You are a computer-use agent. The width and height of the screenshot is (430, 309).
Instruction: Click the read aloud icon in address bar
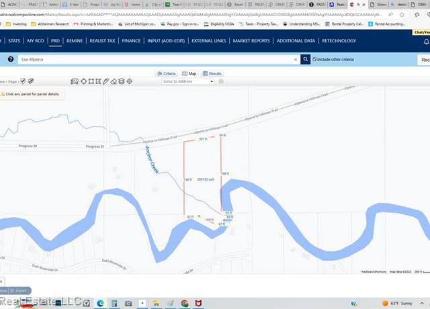point(390,15)
